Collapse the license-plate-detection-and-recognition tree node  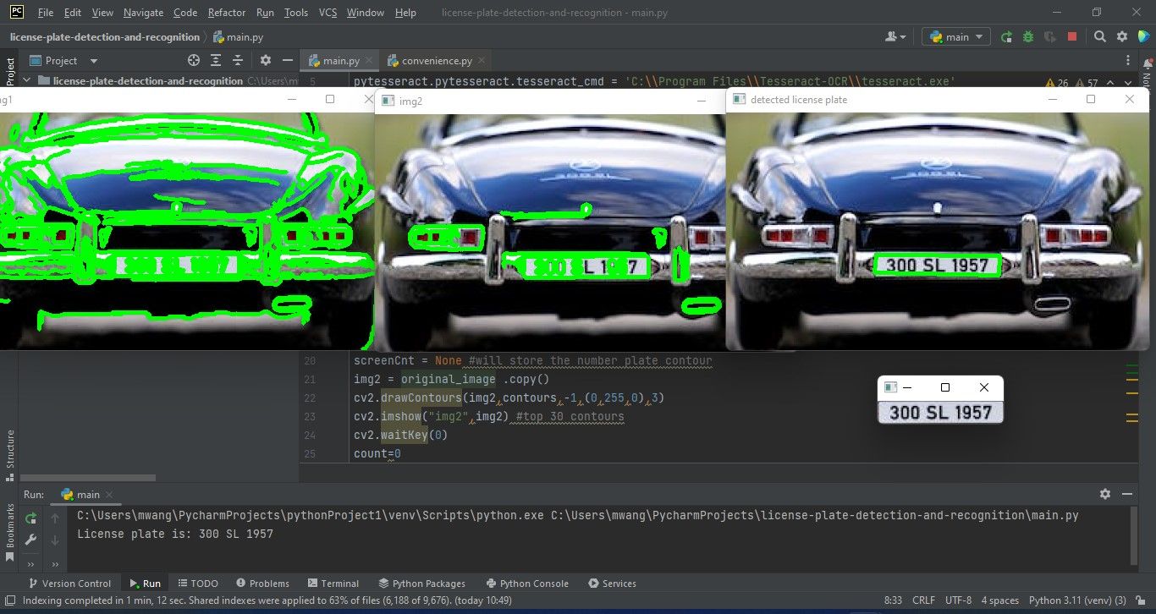coord(27,81)
